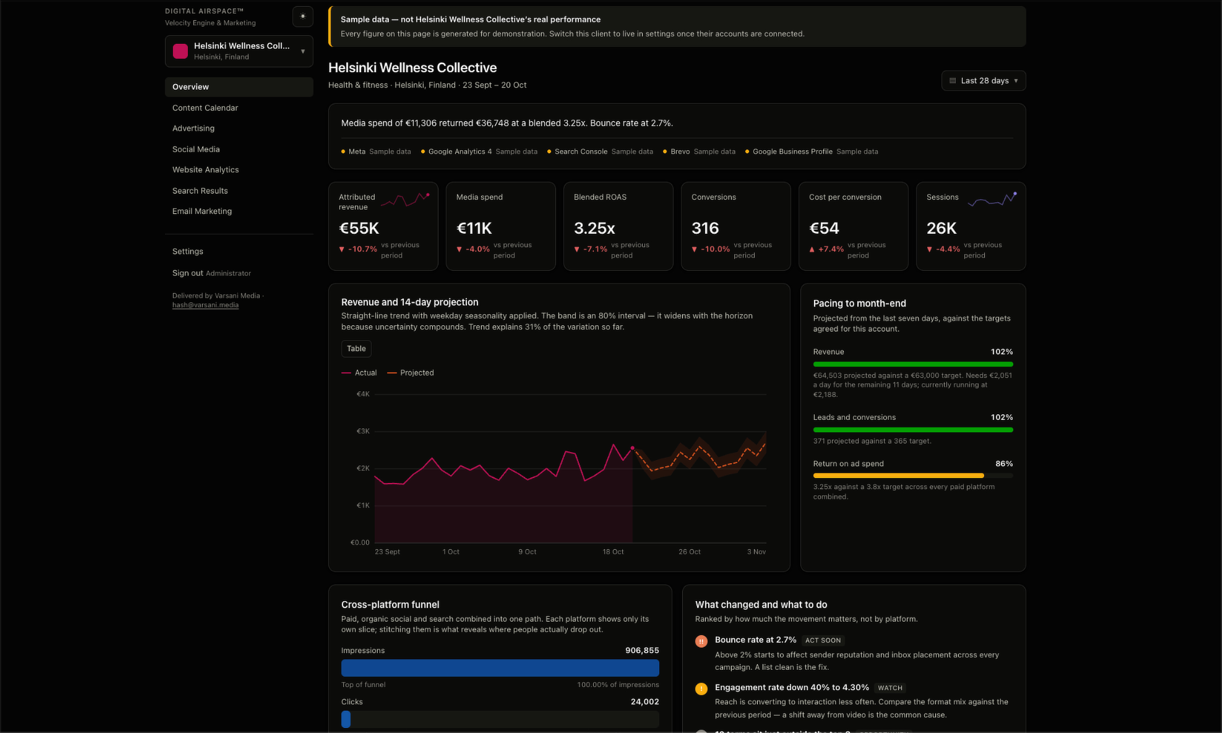Screen dimensions: 1222x733
Task: Click the Media spend €11K card
Action: click(x=501, y=226)
